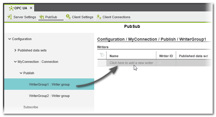The image size is (216, 117).
Task: Collapse the Publish node chevron
Action: [21, 73]
